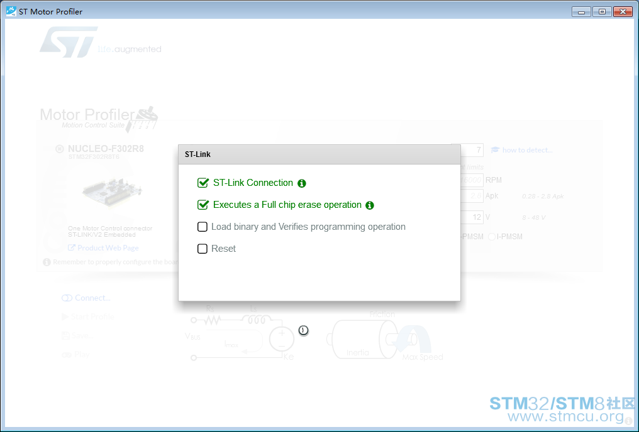Click the Ls inductor symbol in circuit diagram

257,320
